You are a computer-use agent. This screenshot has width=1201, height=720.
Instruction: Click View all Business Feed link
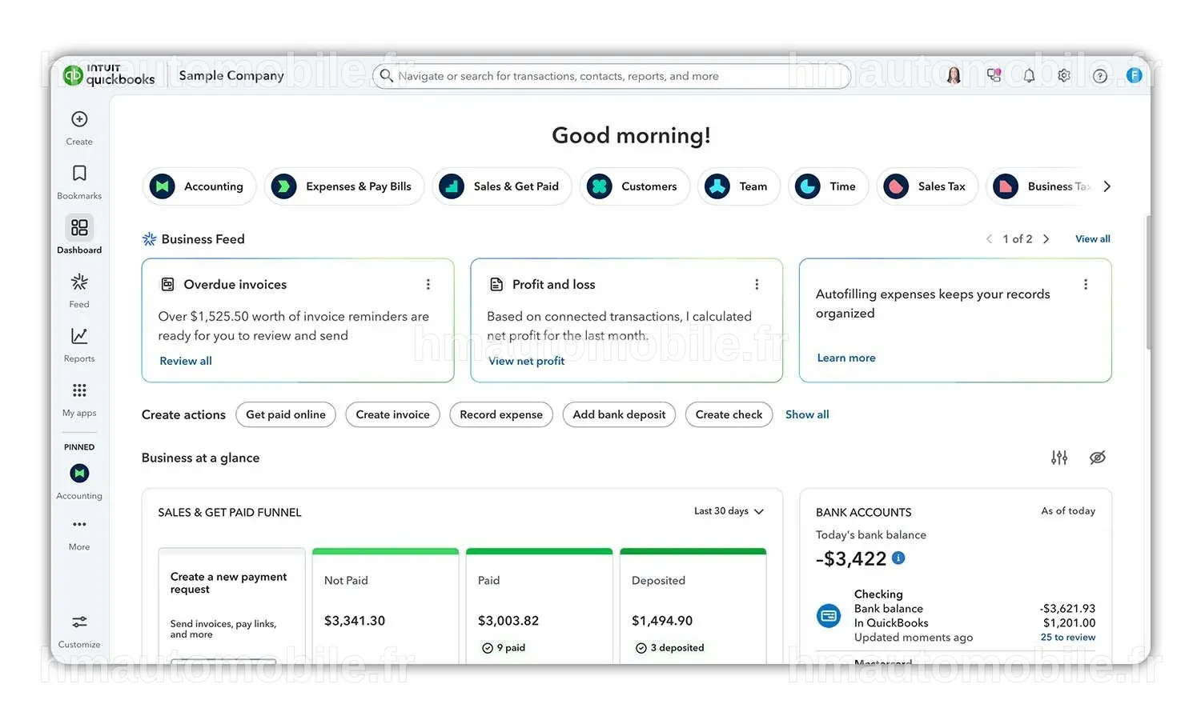point(1093,239)
